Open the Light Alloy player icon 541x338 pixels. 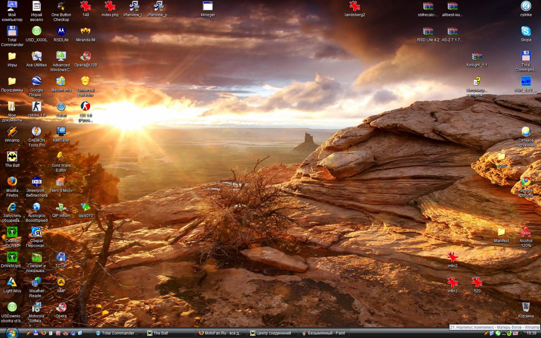tap(12, 285)
